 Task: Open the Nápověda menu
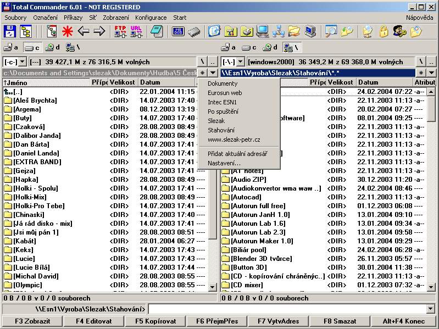[420, 18]
